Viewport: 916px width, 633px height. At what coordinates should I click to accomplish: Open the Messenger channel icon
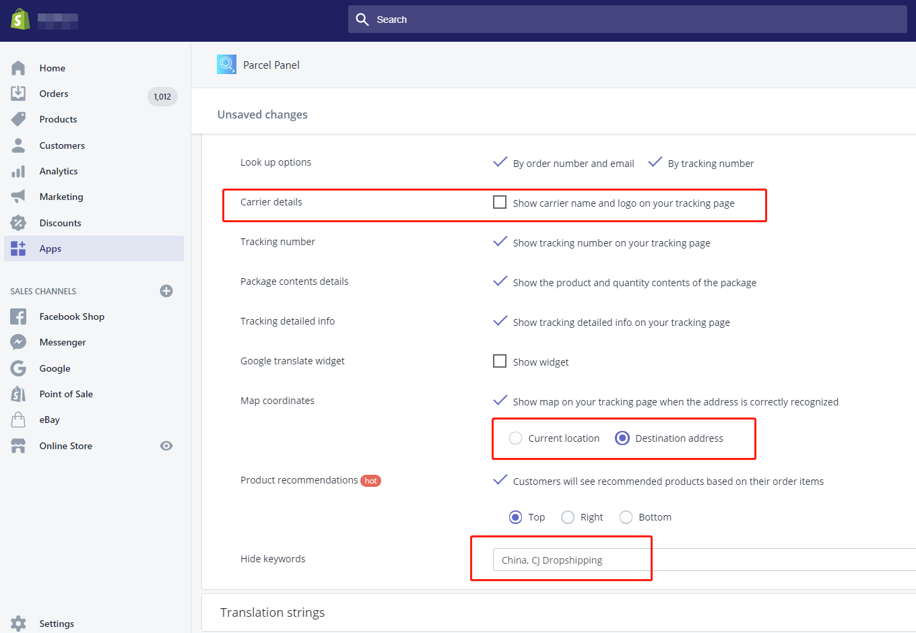18,342
